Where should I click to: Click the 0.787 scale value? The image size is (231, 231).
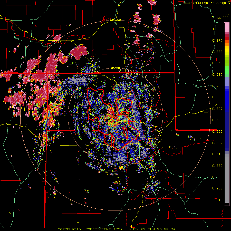(x=217, y=74)
